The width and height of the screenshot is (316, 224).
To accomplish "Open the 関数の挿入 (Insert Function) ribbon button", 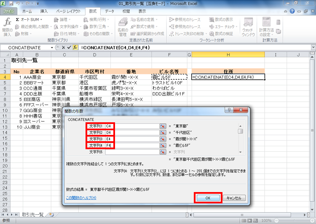I will click(8, 27).
